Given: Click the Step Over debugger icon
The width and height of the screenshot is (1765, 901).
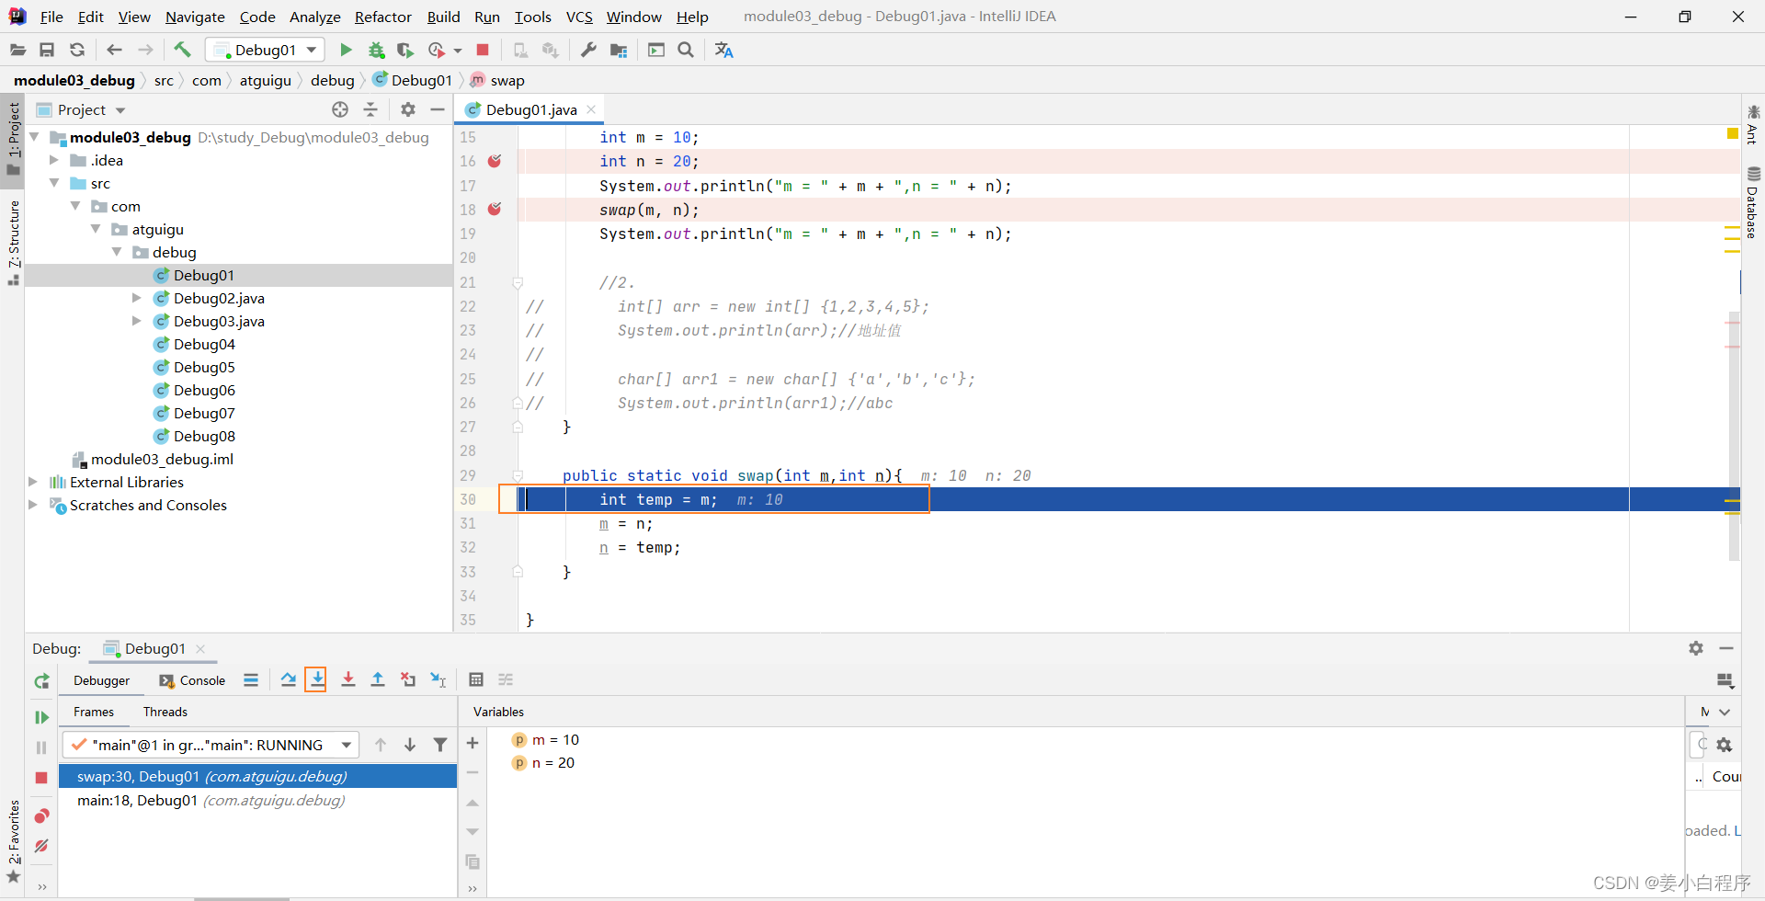Looking at the screenshot, I should coord(289,679).
